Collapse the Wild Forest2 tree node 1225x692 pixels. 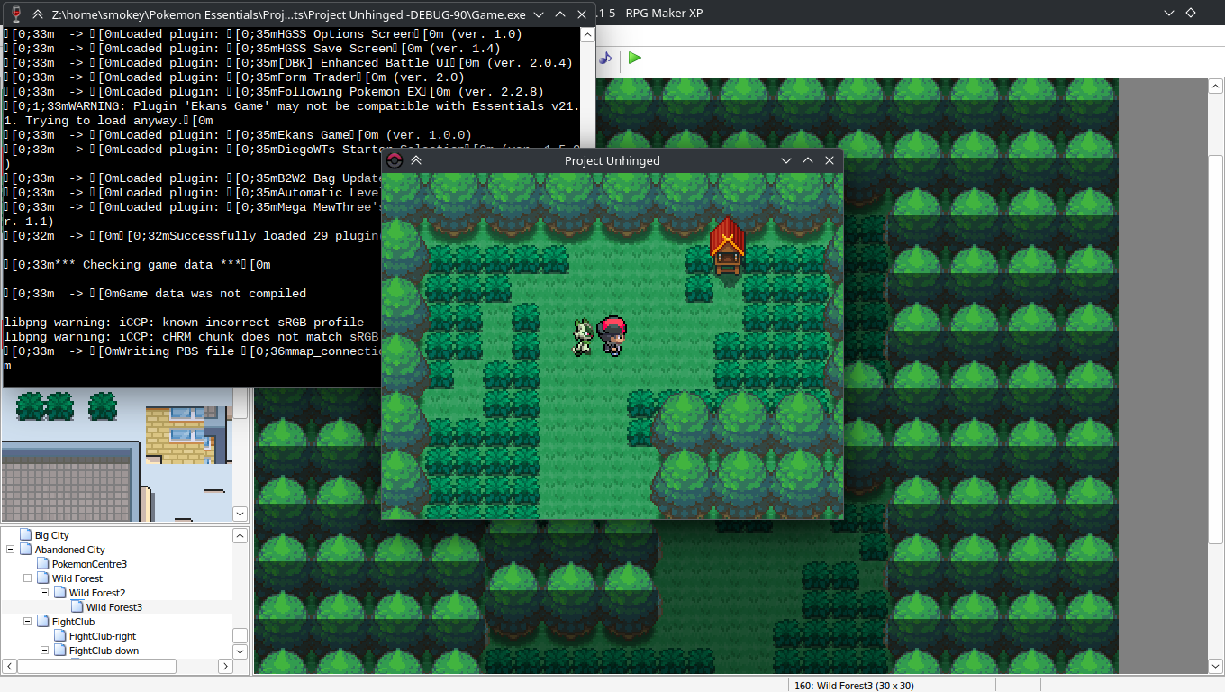45,593
